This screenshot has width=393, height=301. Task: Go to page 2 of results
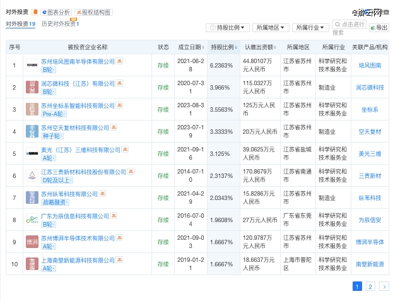(370, 286)
